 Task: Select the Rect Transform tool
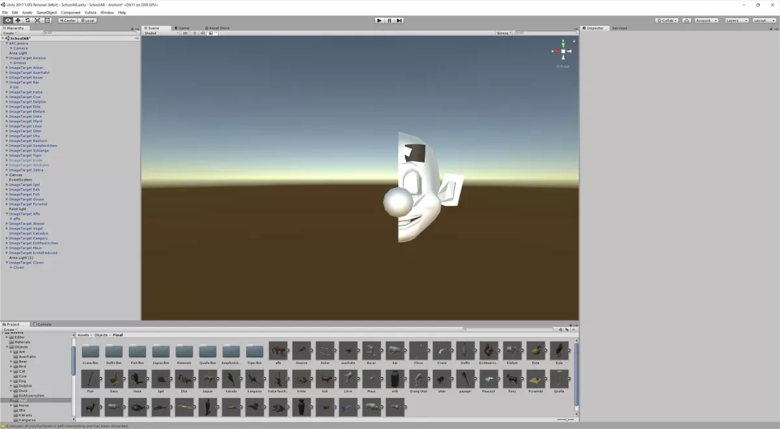(x=47, y=20)
